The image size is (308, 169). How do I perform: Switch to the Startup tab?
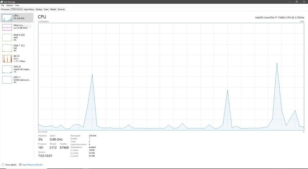tap(39, 9)
